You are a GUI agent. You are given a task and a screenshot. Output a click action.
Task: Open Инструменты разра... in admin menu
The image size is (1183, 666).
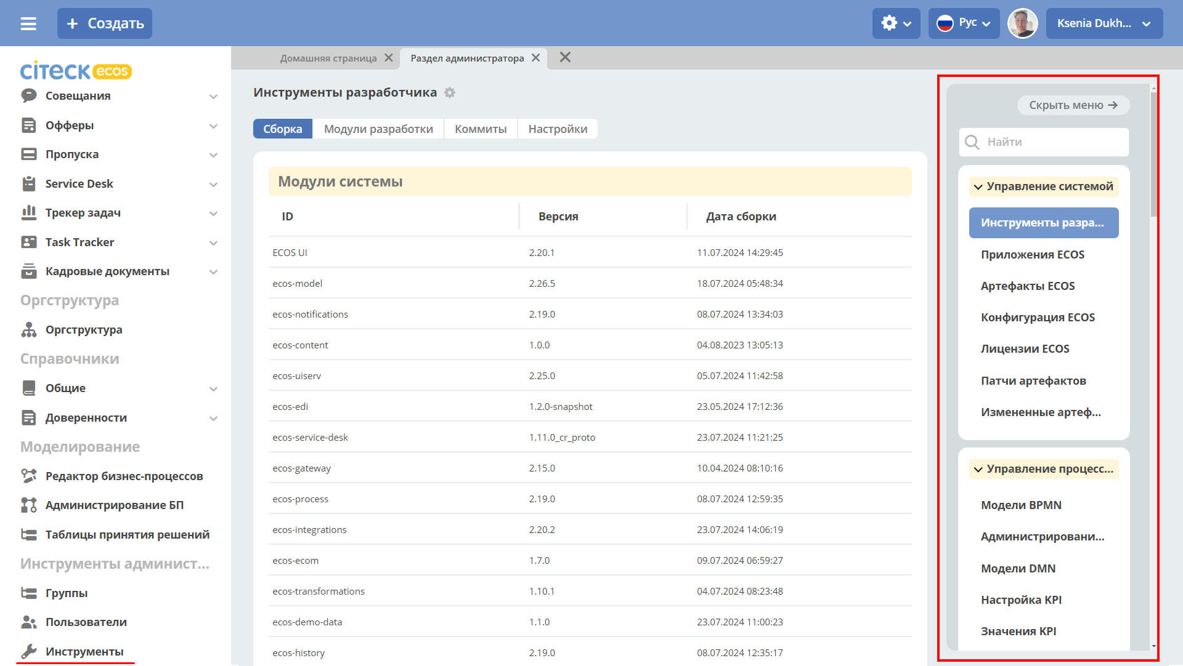click(x=1044, y=223)
